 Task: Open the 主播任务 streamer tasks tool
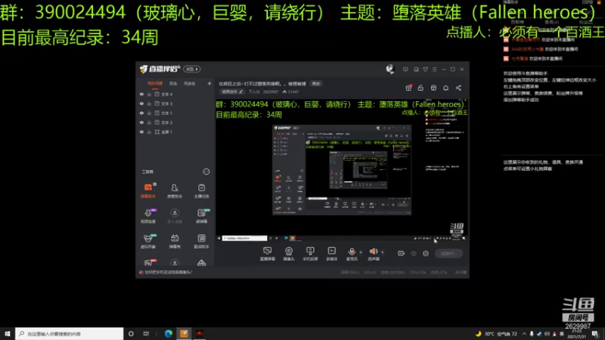pos(201,190)
